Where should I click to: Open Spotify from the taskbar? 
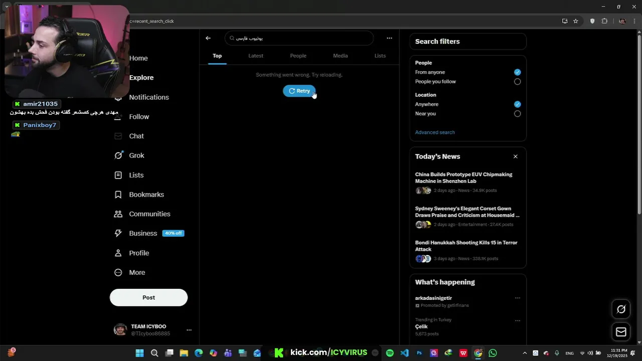tap(390, 353)
